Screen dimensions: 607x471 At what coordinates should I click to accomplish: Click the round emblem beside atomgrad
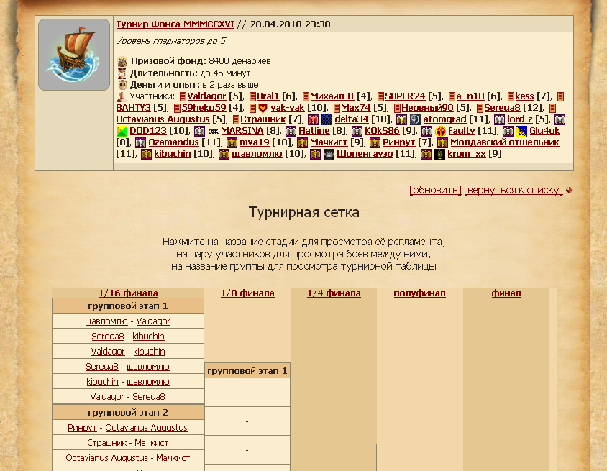(x=416, y=119)
